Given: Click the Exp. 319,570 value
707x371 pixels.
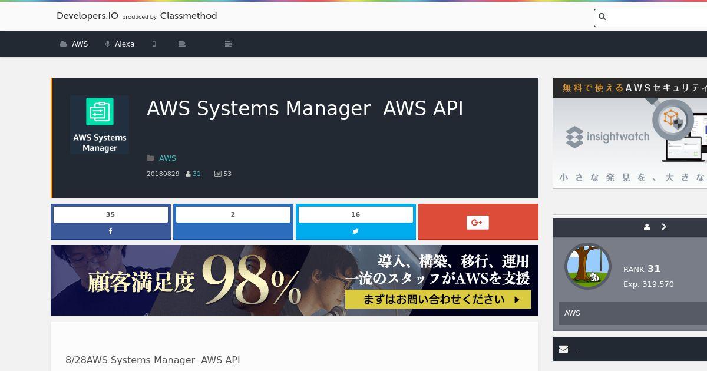Looking at the screenshot, I should pos(649,284).
